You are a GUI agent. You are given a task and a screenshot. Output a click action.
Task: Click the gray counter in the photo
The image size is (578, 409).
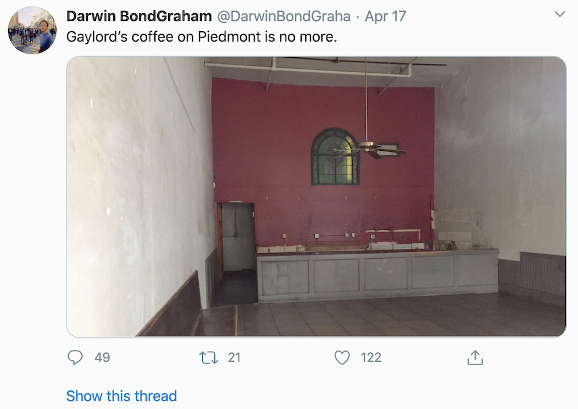378,275
